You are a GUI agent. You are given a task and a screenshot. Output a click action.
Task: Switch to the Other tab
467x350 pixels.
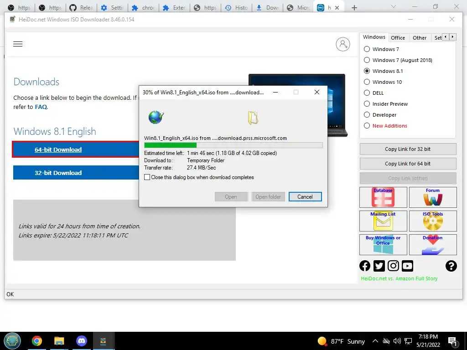[x=420, y=38]
